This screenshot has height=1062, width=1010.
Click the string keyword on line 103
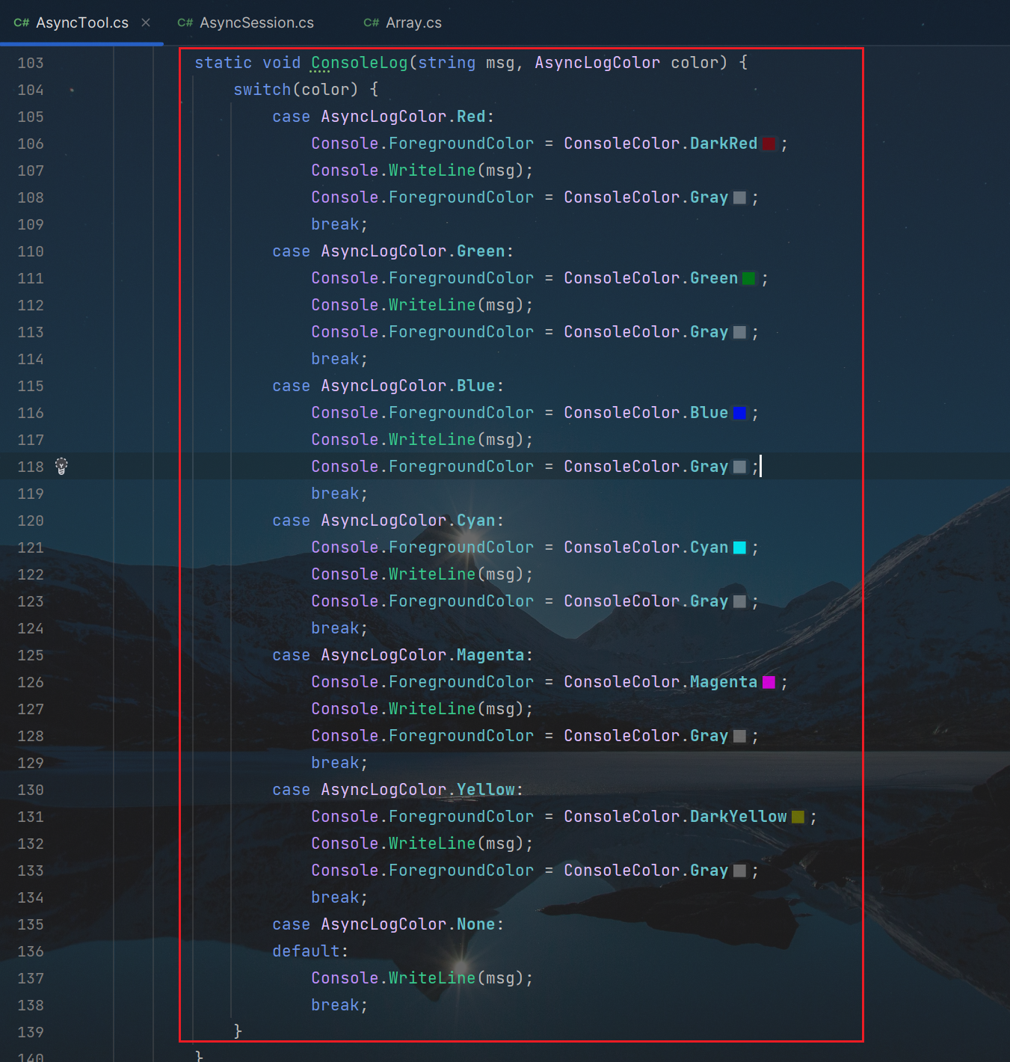447,63
